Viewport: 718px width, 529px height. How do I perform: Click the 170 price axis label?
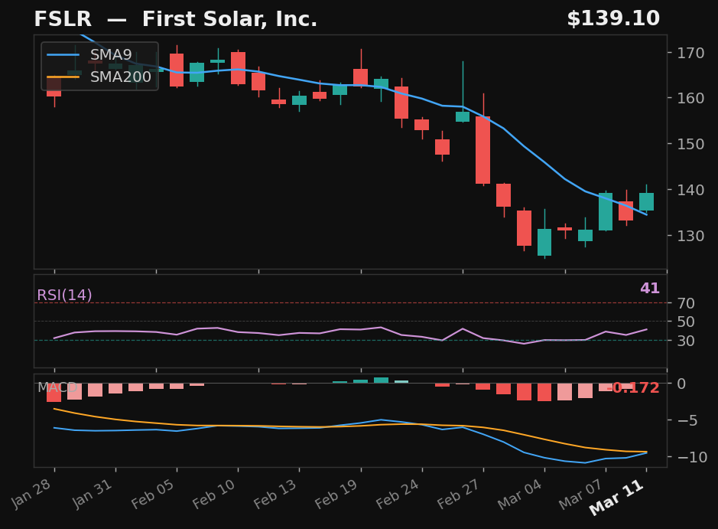(x=690, y=53)
